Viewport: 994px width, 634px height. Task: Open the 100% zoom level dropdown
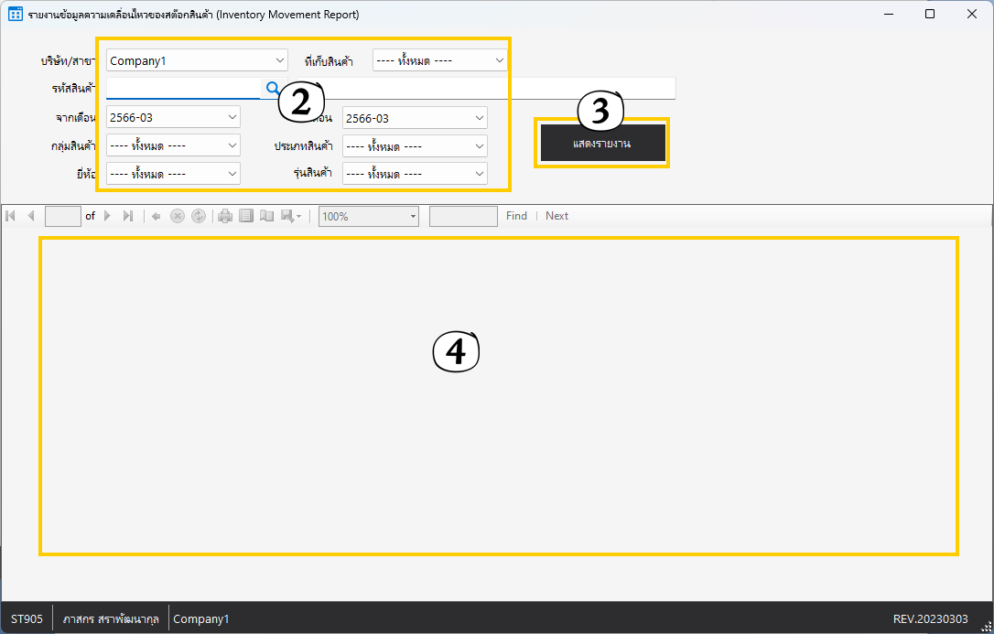[413, 217]
